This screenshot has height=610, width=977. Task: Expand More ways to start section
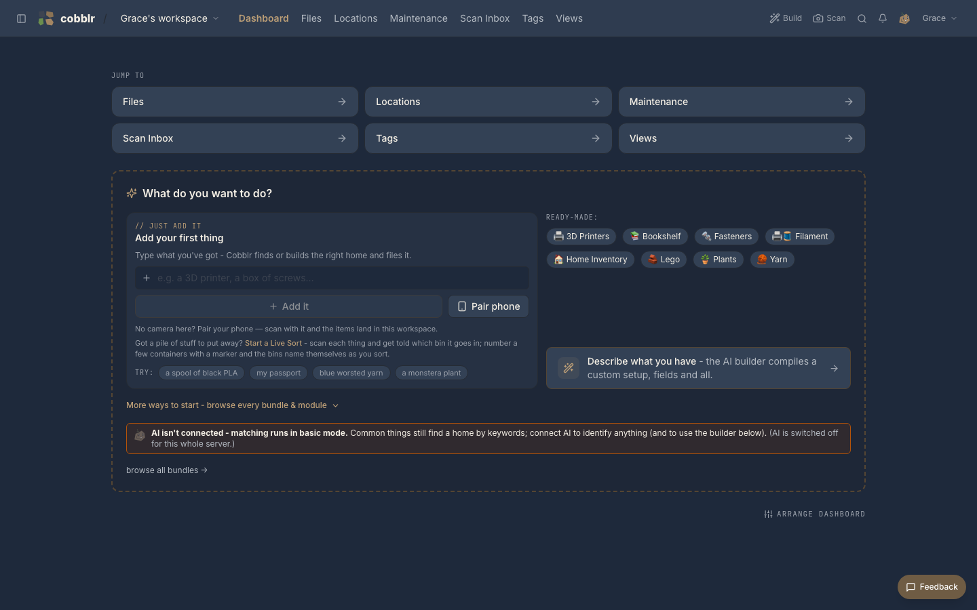pyautogui.click(x=232, y=405)
